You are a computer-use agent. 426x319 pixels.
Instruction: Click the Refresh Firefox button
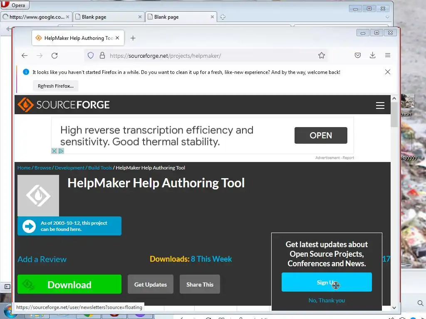(56, 86)
